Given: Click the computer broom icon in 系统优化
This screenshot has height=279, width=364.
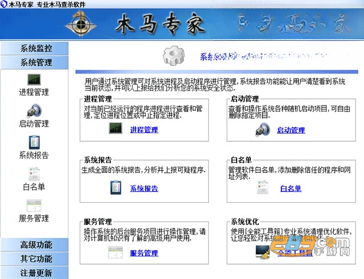Looking at the screenshot, I should coord(262,252).
